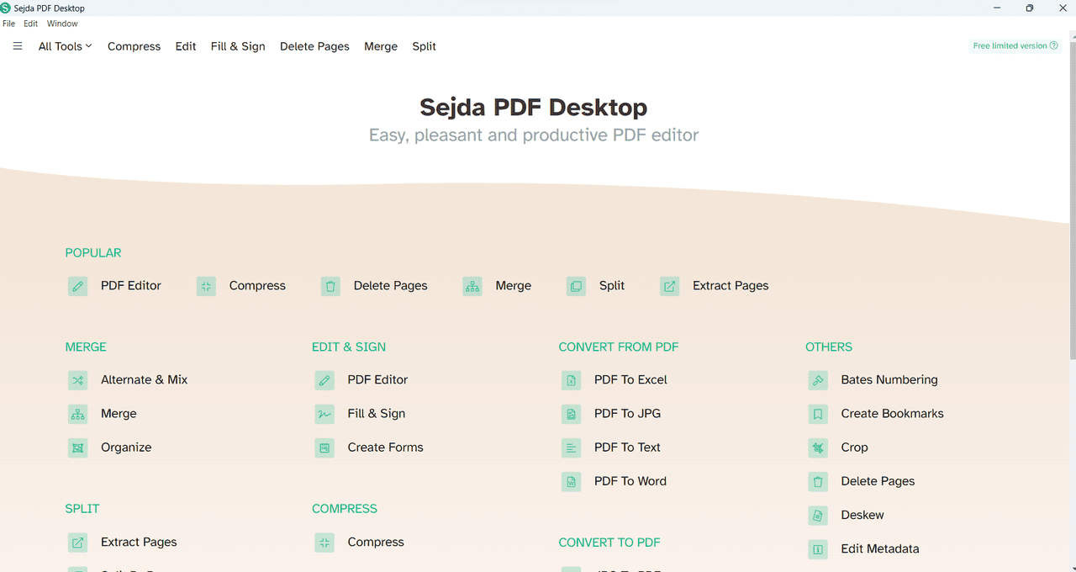The image size is (1076, 572).
Task: Click the PDF Editor pencil icon under Popular
Action: (x=78, y=286)
